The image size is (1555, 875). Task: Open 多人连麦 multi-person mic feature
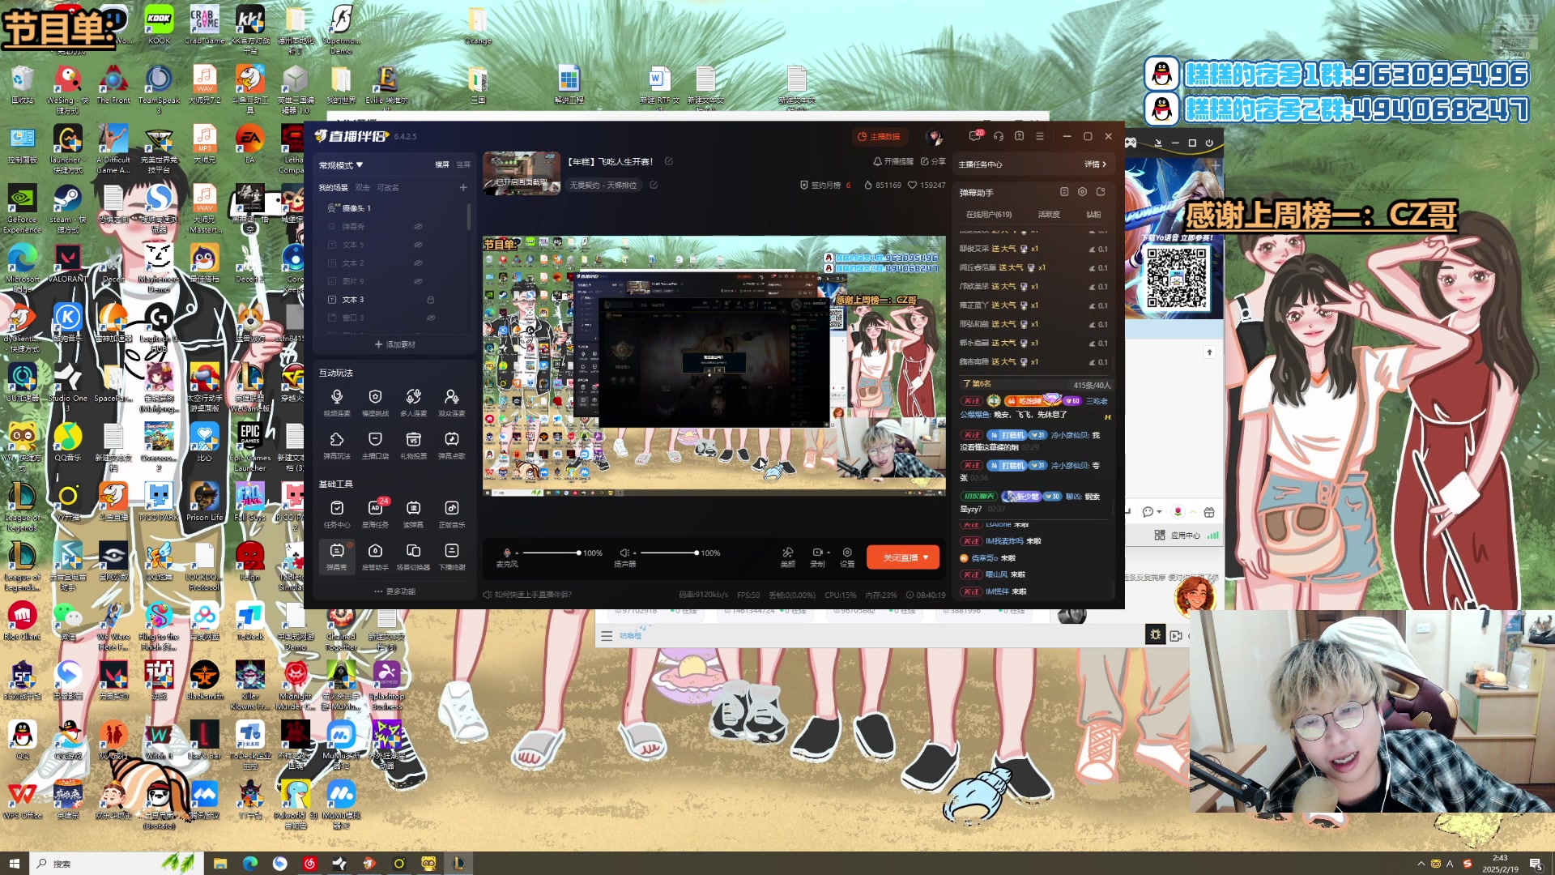coord(413,402)
